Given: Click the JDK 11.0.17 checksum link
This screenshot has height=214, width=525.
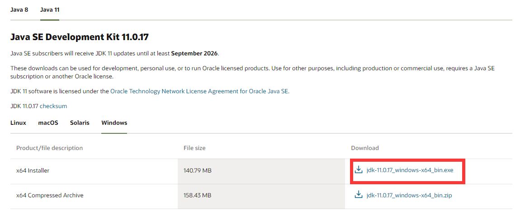Looking at the screenshot, I should (53, 106).
